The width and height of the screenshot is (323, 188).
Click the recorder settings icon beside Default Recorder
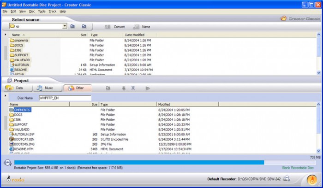(x=287, y=179)
